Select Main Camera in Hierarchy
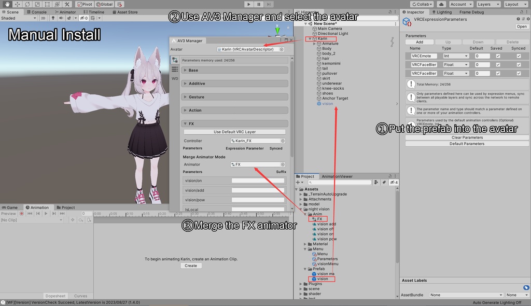The width and height of the screenshot is (531, 306). pyautogui.click(x=329, y=29)
